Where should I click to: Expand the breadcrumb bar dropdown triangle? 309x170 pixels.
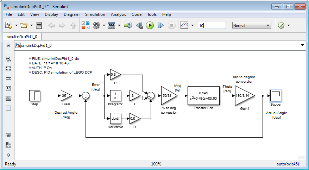303,45
